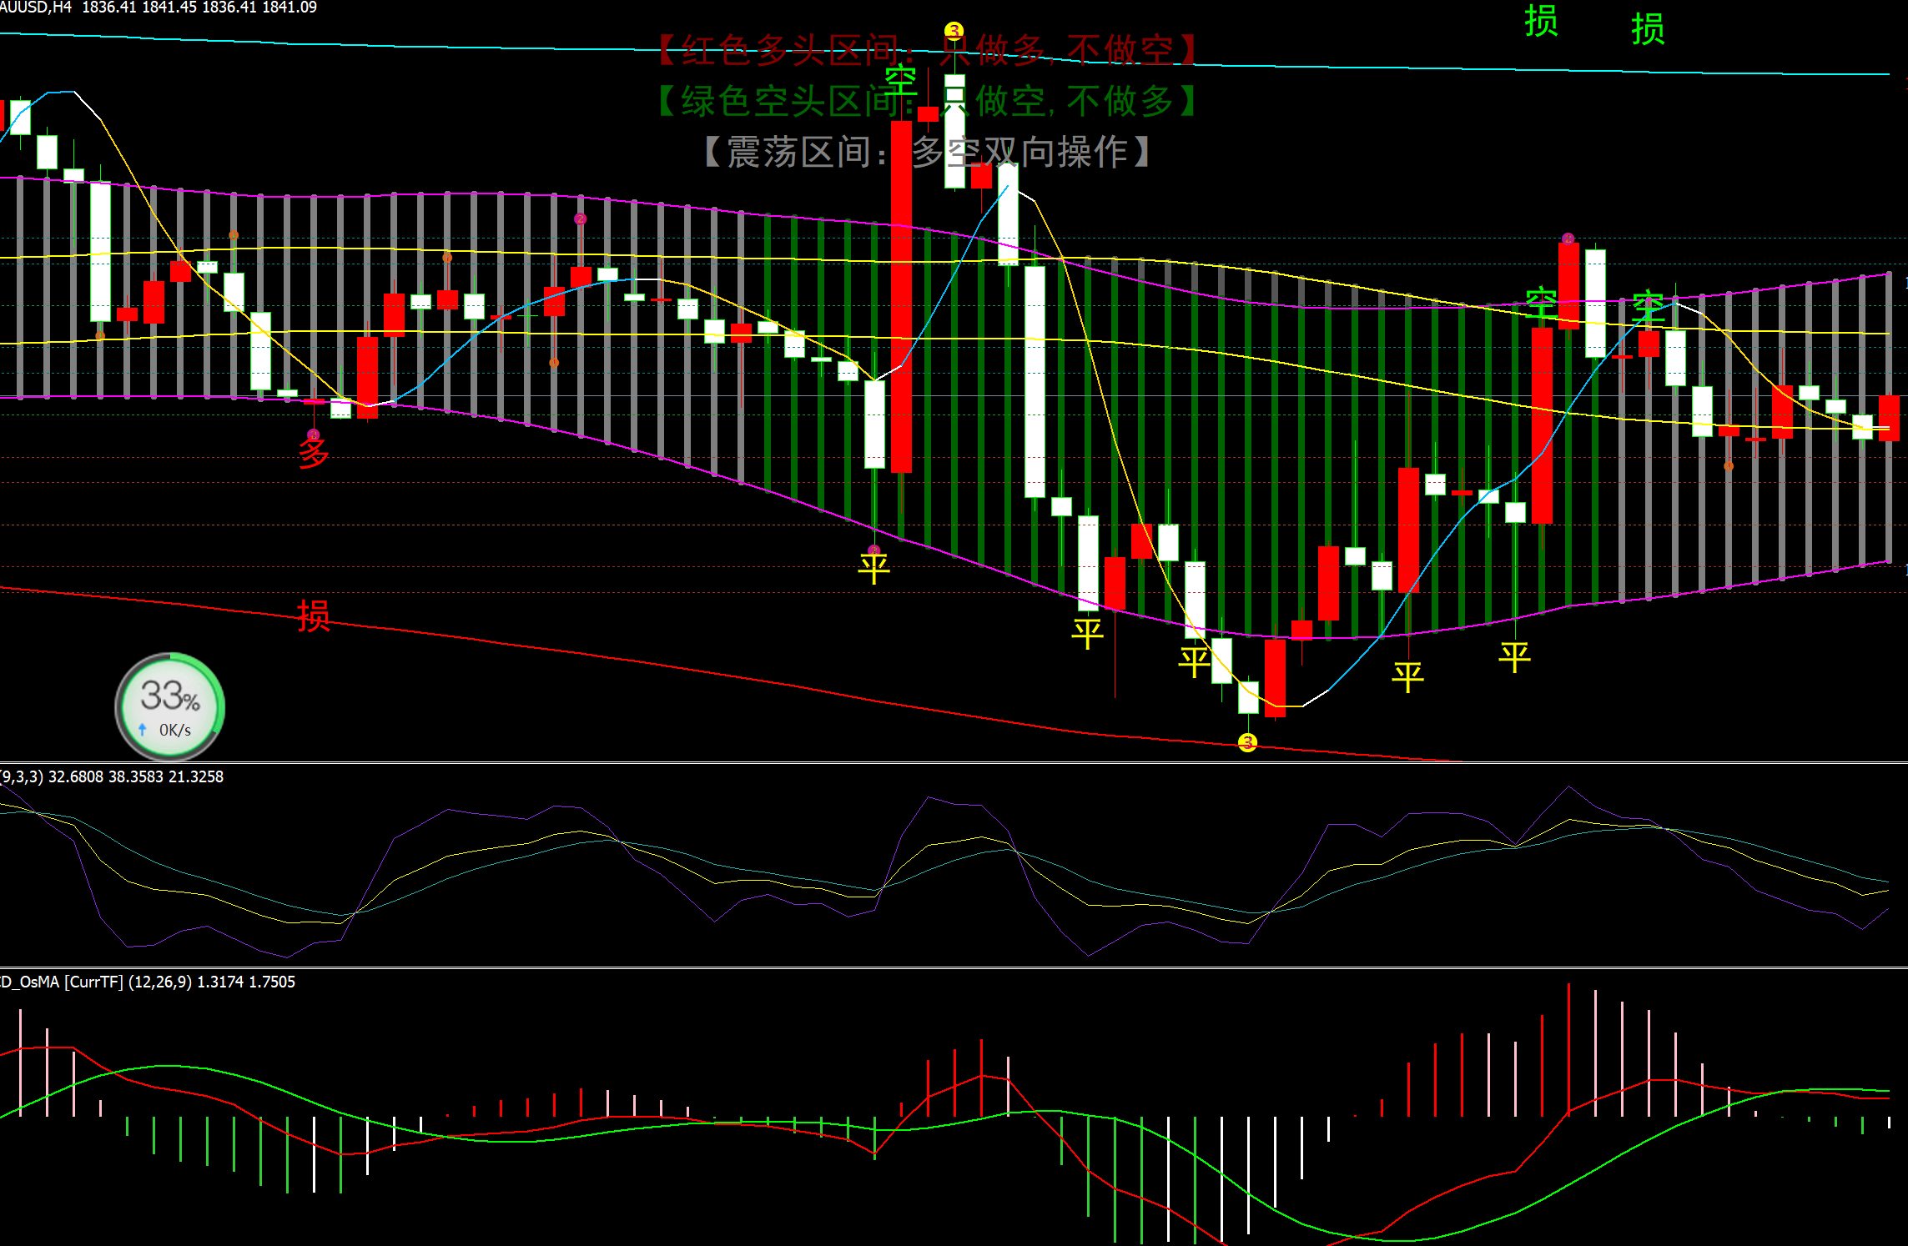Click the 33% network speed widget
Image resolution: width=1908 pixels, height=1246 pixels.
[x=170, y=707]
